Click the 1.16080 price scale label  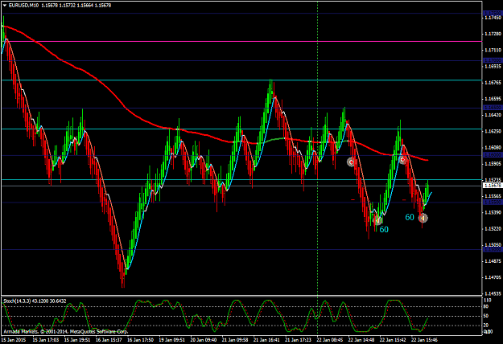point(493,147)
